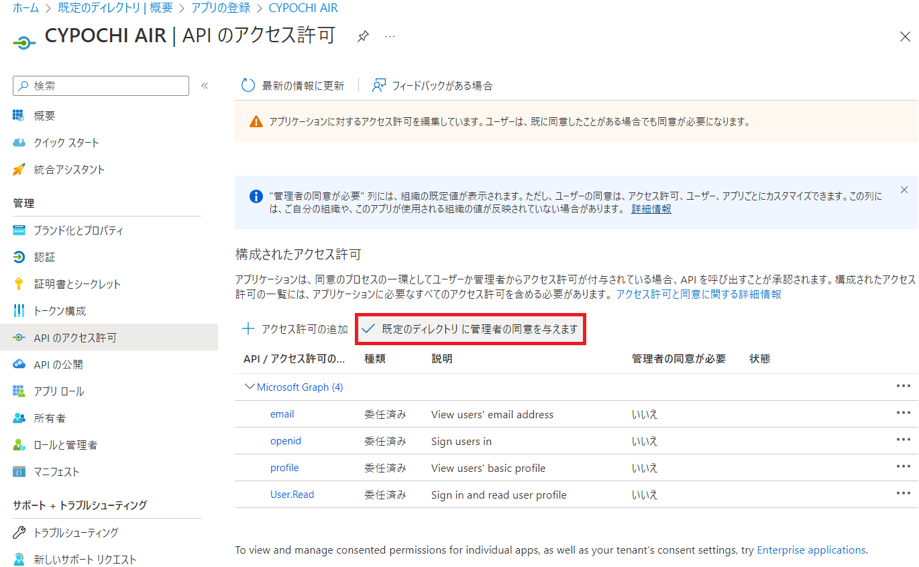This screenshot has height=567, width=919.
Task: Click the 種類 column header
Action: pos(375,359)
